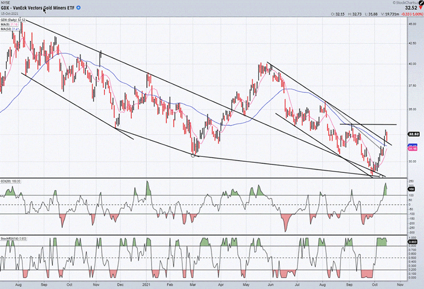The height and width of the screenshot is (289, 424).
Task: Click the -300 label on CCI axis
Action: click(x=411, y=232)
